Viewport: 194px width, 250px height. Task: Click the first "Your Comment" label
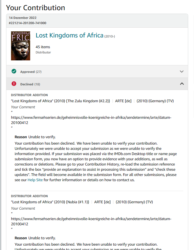[23, 107]
